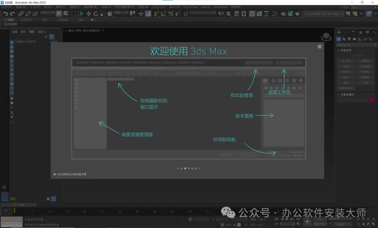Image resolution: width=378 pixels, height=228 pixels.
Task: Open the Substance menu
Action: tap(220, 7)
